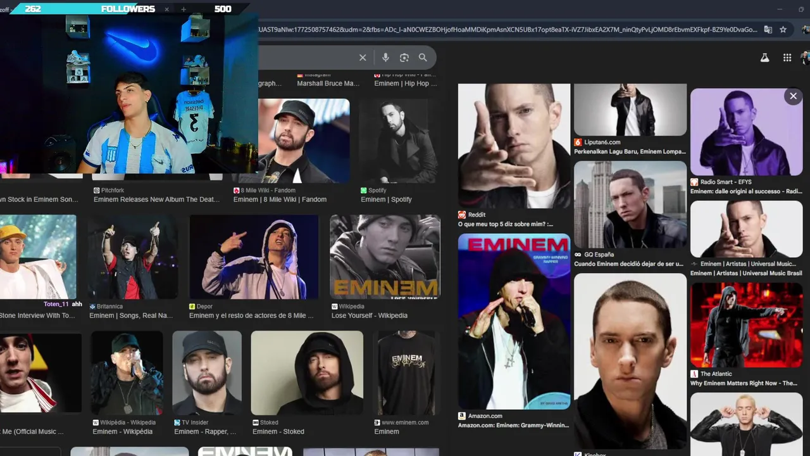Open 'Amazon.com: Eminem: Grammy-Winnin...' link
This screenshot has width=810, height=456.
[x=513, y=426]
